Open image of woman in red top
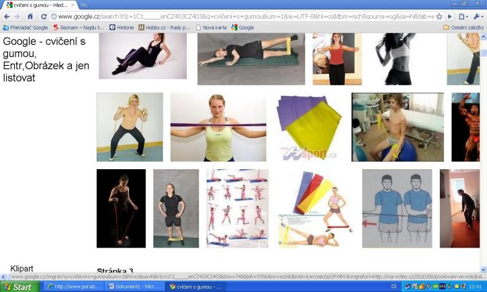The image size is (487, 292). click(337, 59)
